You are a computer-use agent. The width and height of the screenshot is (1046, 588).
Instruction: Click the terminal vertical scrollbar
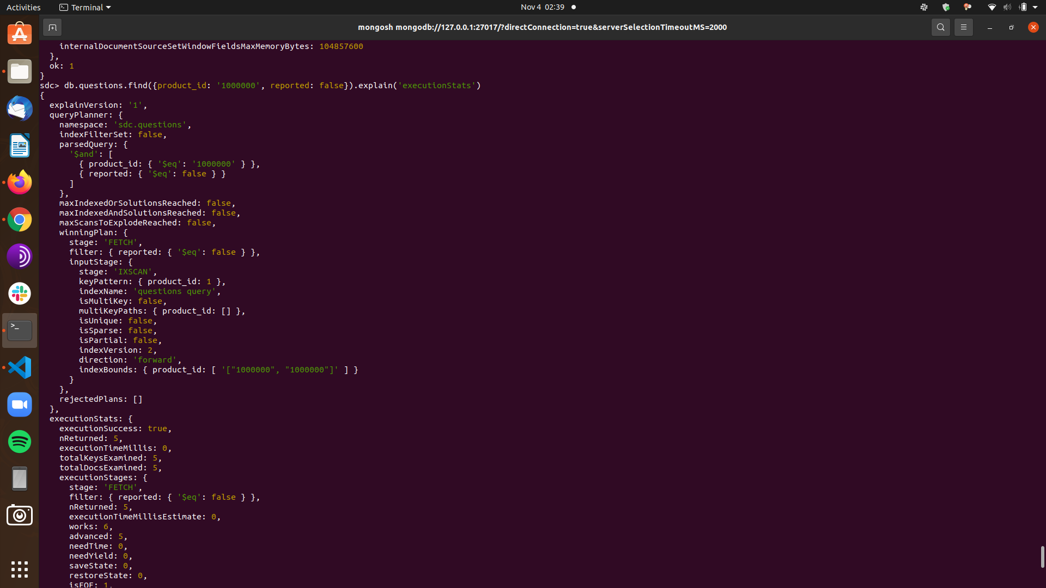pyautogui.click(x=1042, y=556)
